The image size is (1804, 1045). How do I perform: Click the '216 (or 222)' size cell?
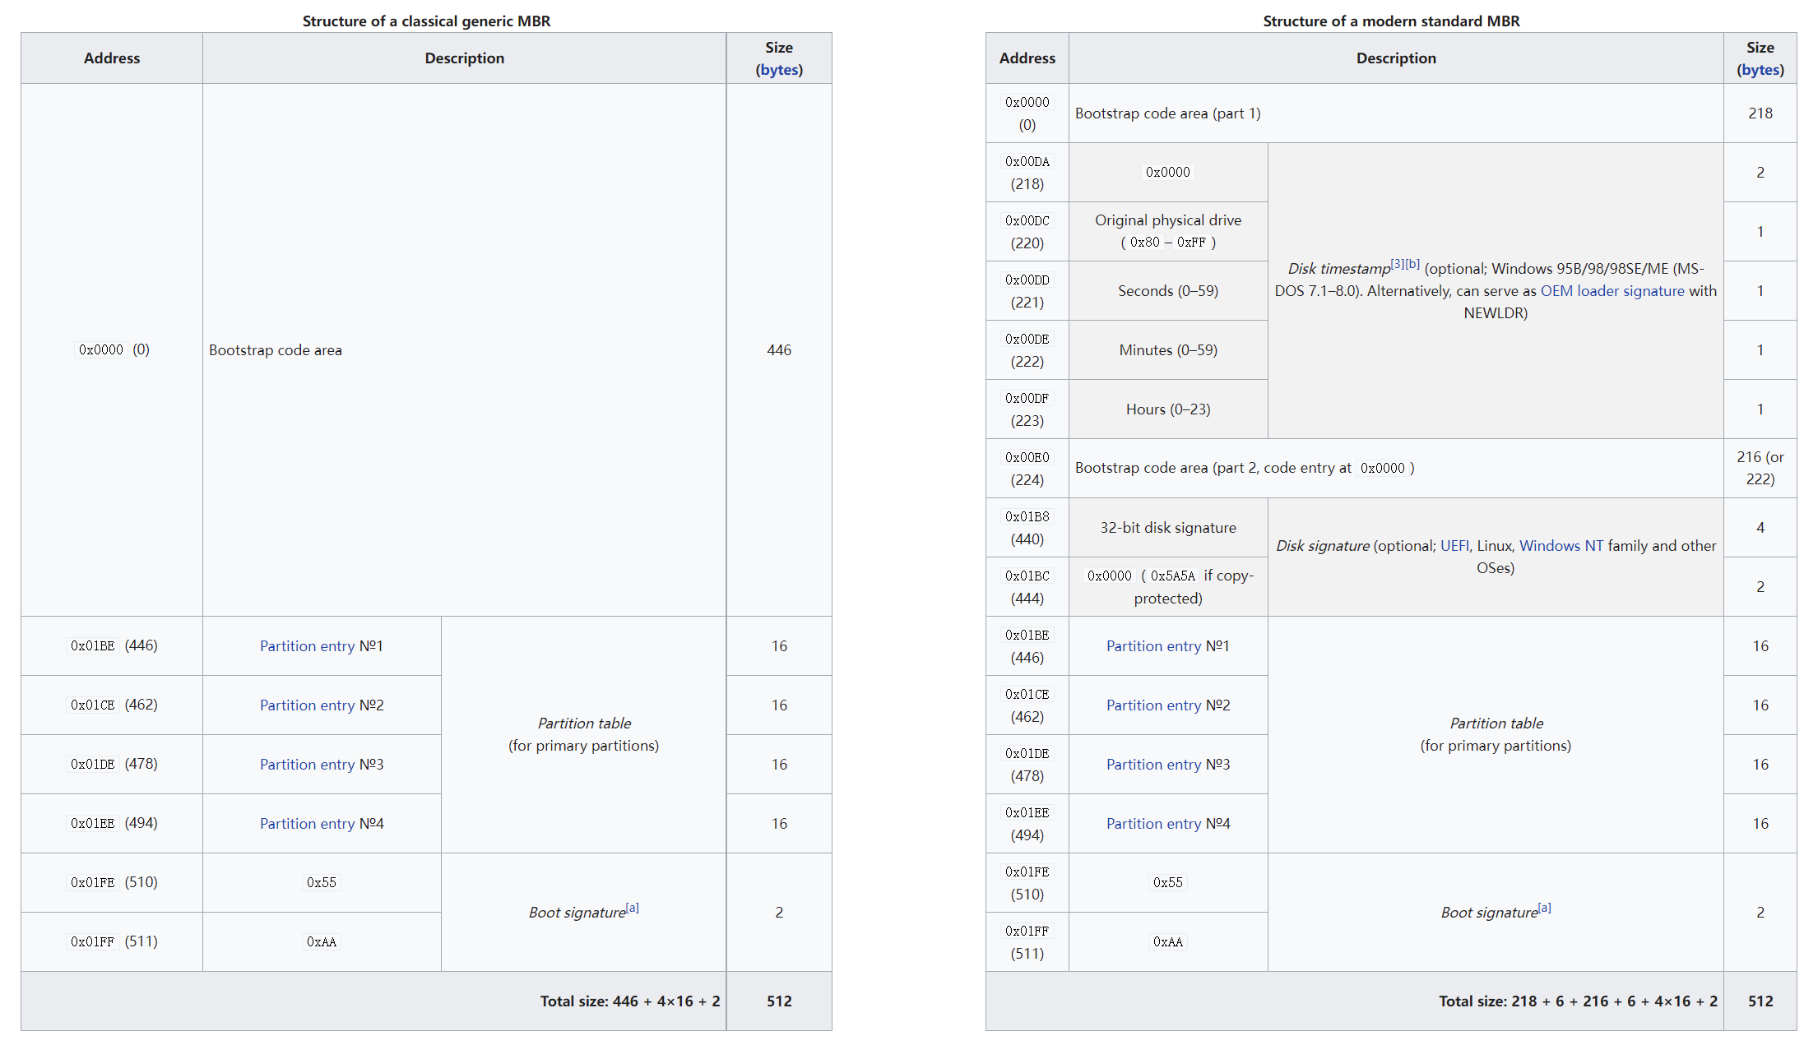(x=1760, y=469)
